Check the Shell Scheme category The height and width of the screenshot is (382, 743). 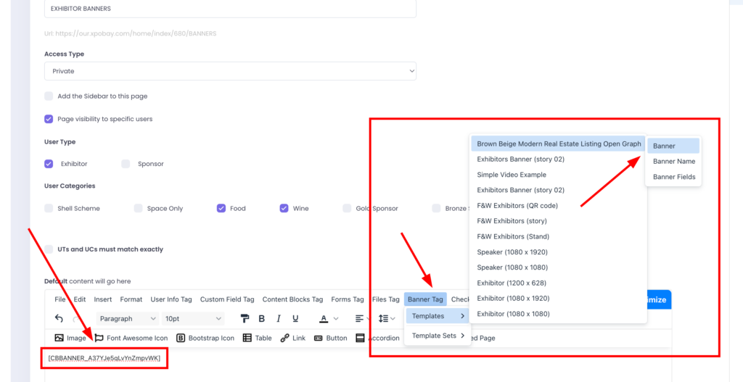click(49, 208)
